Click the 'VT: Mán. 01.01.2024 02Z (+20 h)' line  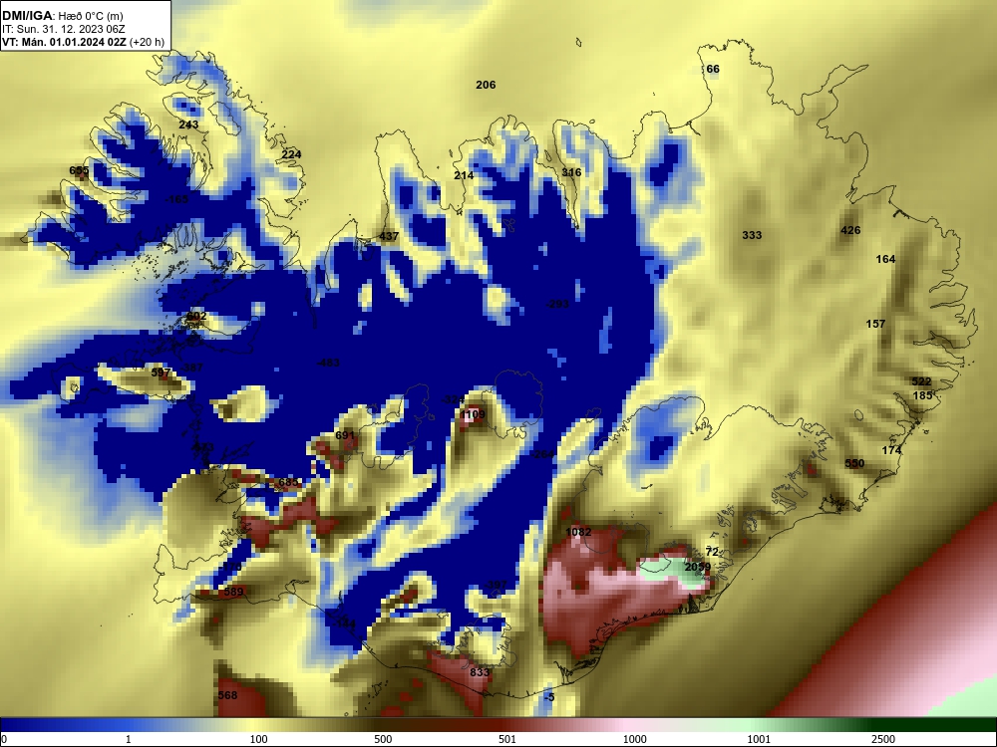[84, 43]
